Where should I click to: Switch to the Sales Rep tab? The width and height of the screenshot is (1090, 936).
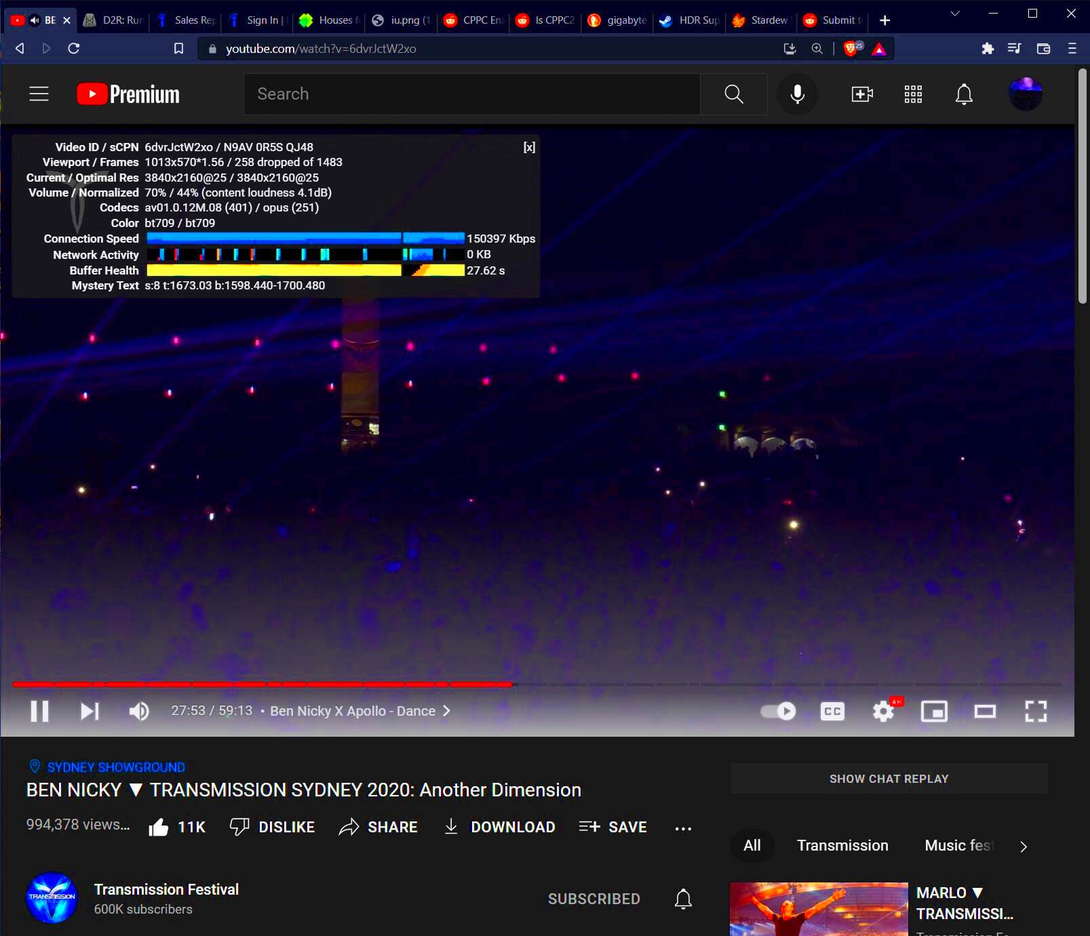[x=186, y=20]
